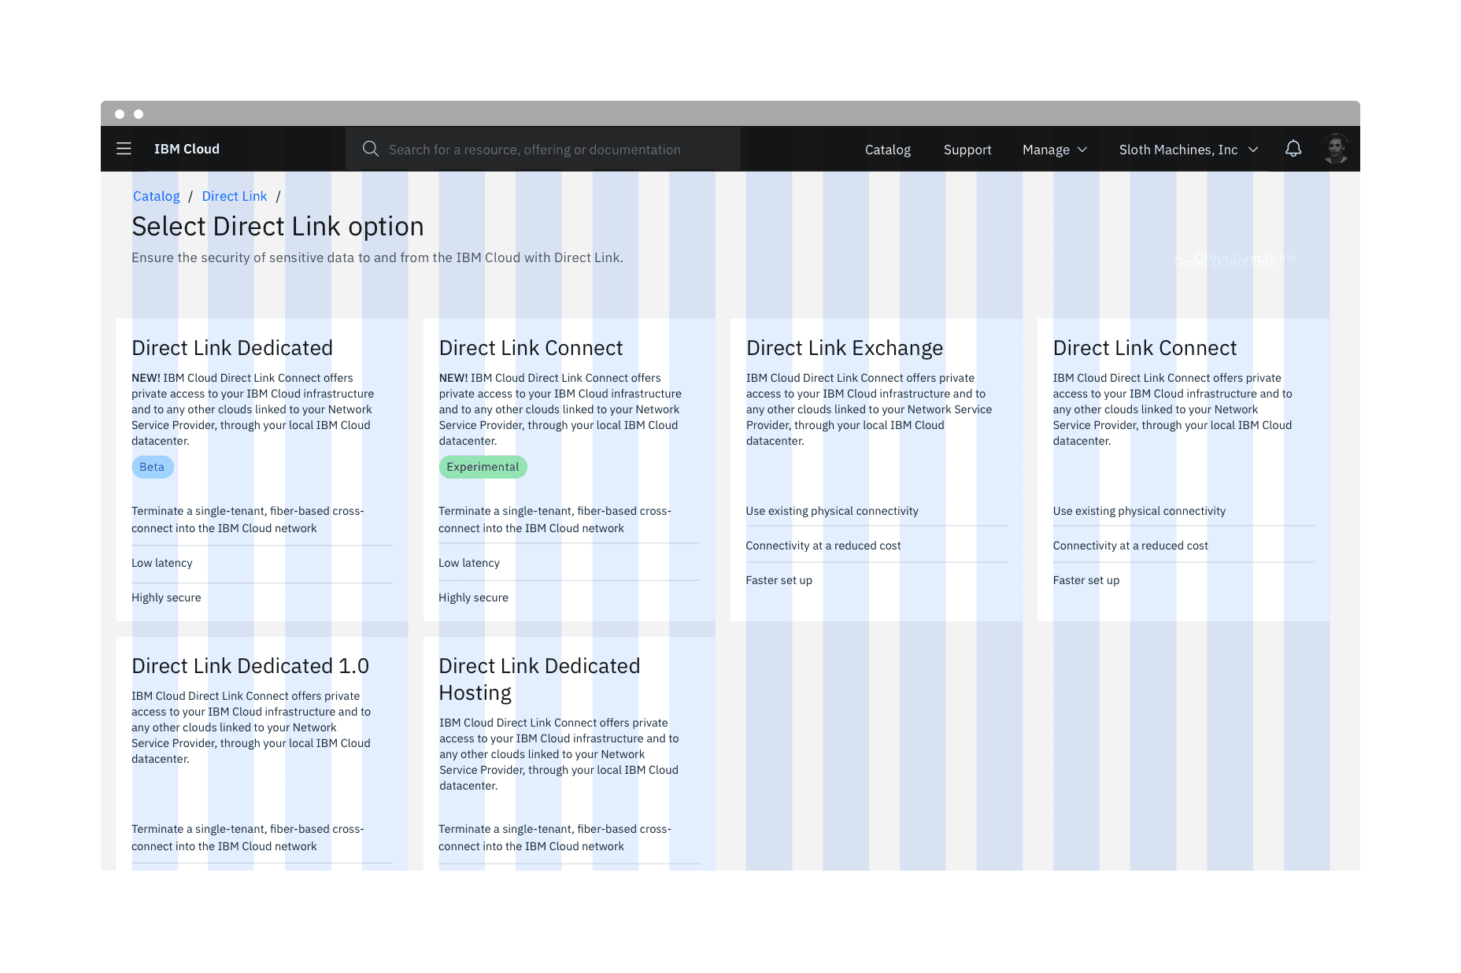Click the search magnifier icon

tap(370, 149)
